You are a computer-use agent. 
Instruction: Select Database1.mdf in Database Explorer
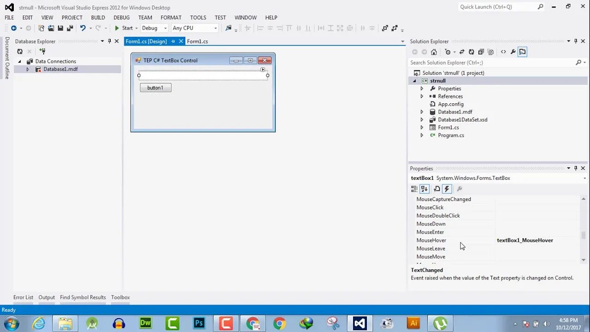point(60,69)
